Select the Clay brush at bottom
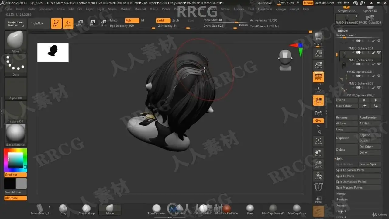 (63, 210)
